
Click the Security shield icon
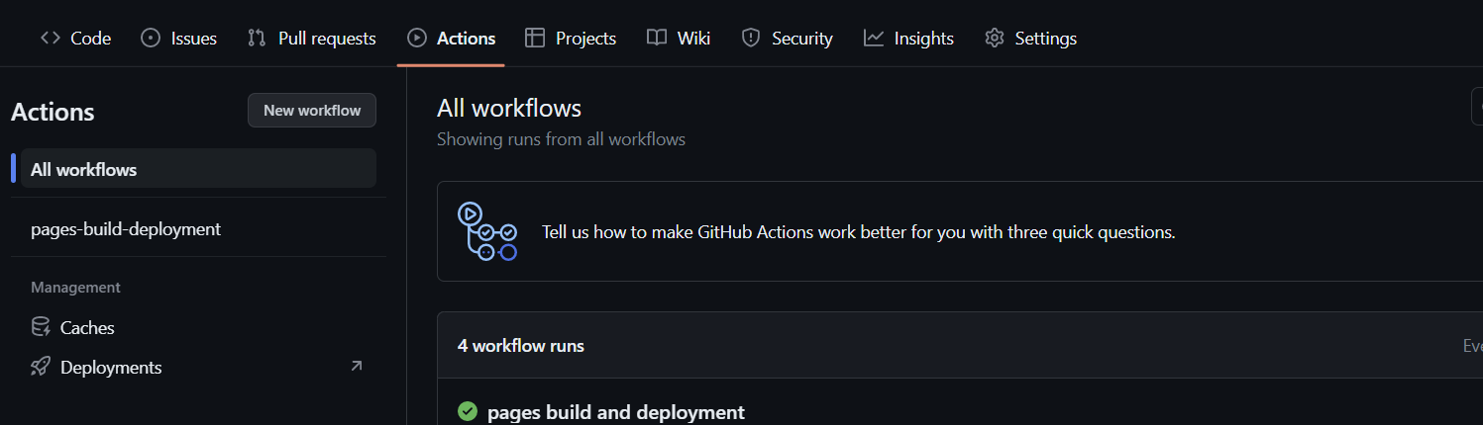751,39
